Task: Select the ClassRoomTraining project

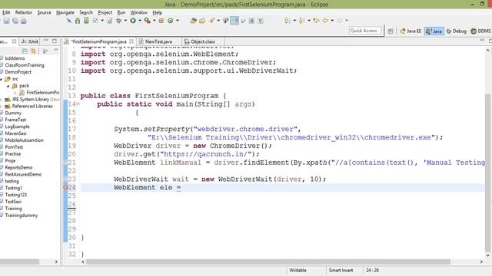Action: 25,65
